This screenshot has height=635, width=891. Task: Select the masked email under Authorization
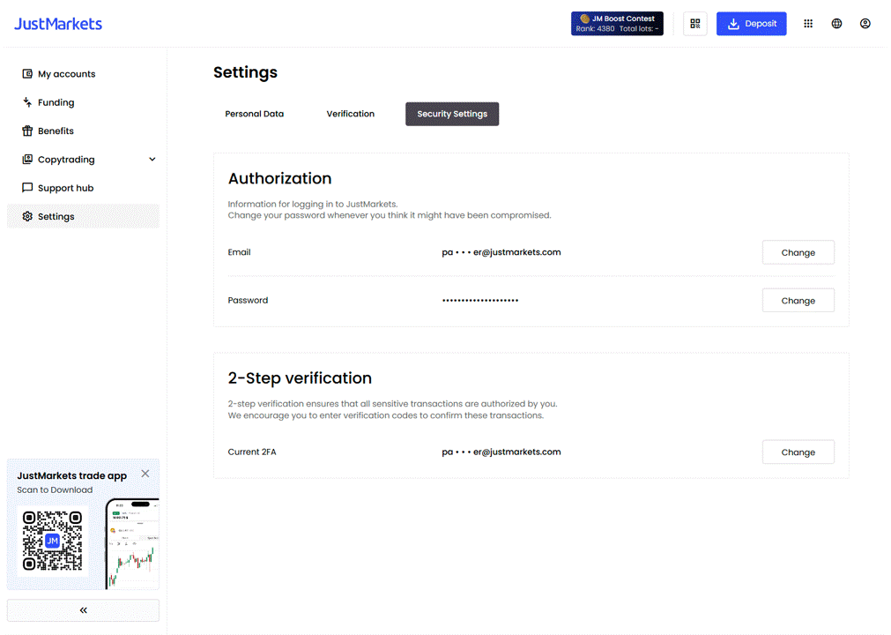pyautogui.click(x=501, y=252)
